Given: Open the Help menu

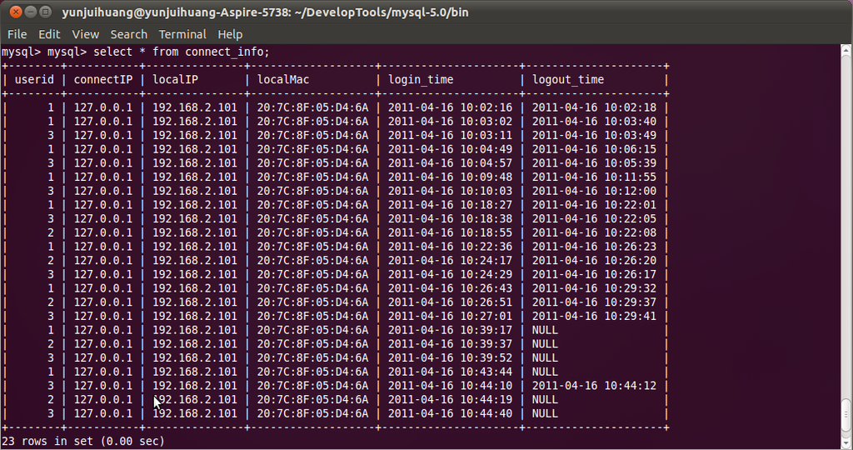Looking at the screenshot, I should click(x=230, y=34).
